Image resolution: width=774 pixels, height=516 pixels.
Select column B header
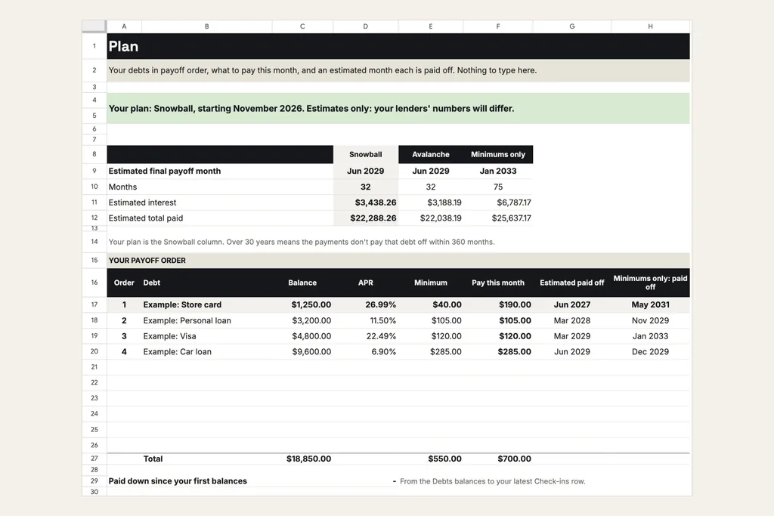coord(207,26)
